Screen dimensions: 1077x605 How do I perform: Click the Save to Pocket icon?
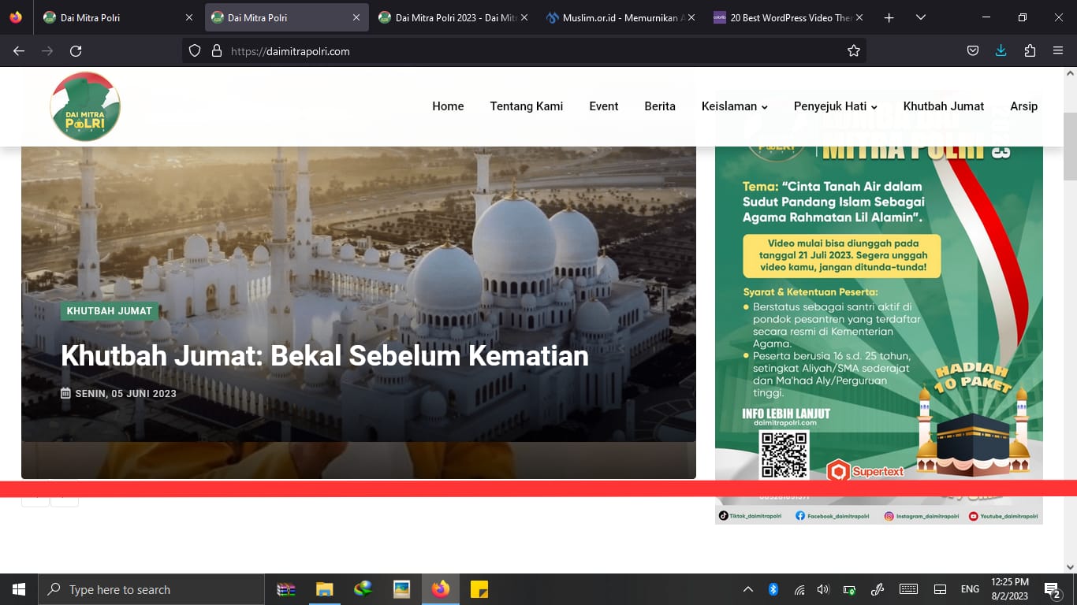point(973,51)
